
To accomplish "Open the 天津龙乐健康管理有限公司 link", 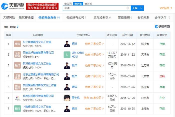I will coord(38,53).
